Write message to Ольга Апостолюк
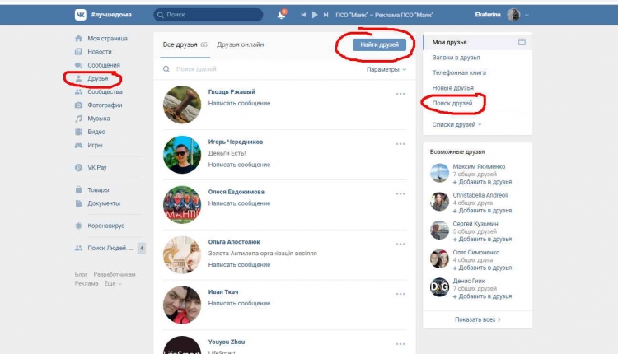This screenshot has height=354, width=618. [x=239, y=264]
